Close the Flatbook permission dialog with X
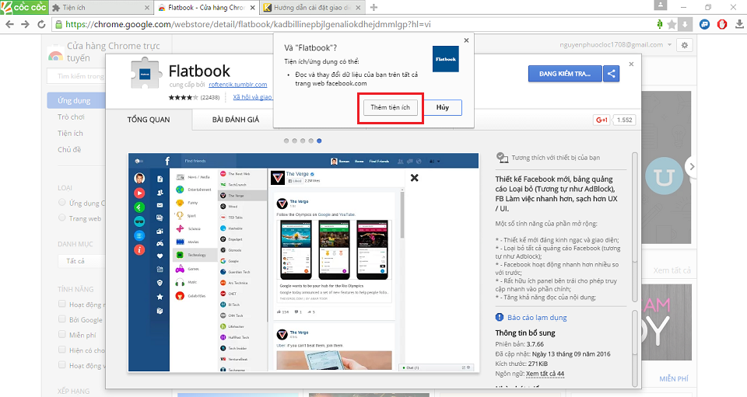Image resolution: width=747 pixels, height=397 pixels. 466,40
